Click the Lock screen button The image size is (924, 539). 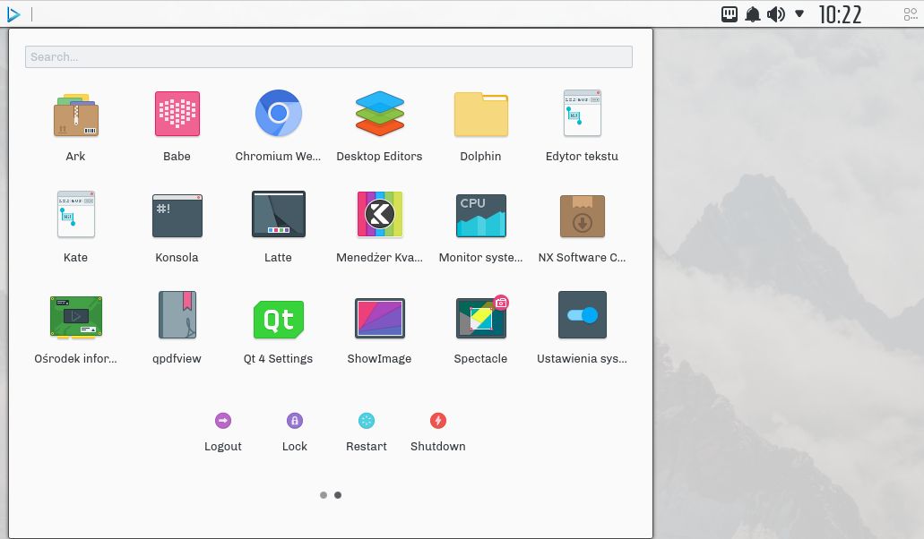click(295, 432)
